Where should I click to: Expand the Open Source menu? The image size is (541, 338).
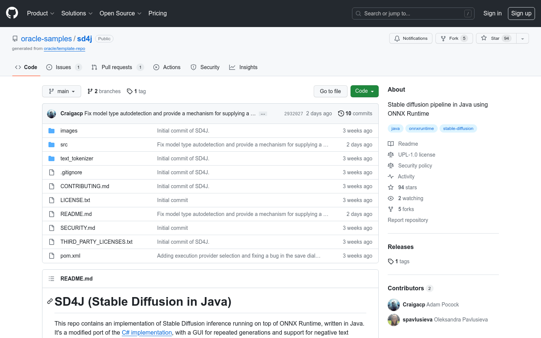pyautogui.click(x=120, y=13)
